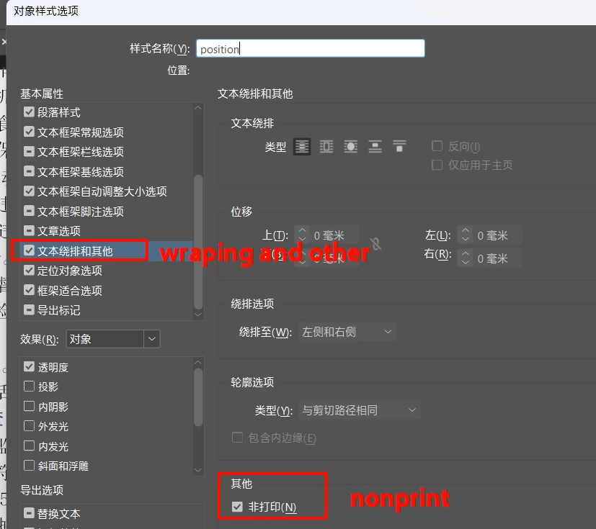Uncheck 非打印 checkbox
Screen dimensions: 596x529
pos(237,507)
